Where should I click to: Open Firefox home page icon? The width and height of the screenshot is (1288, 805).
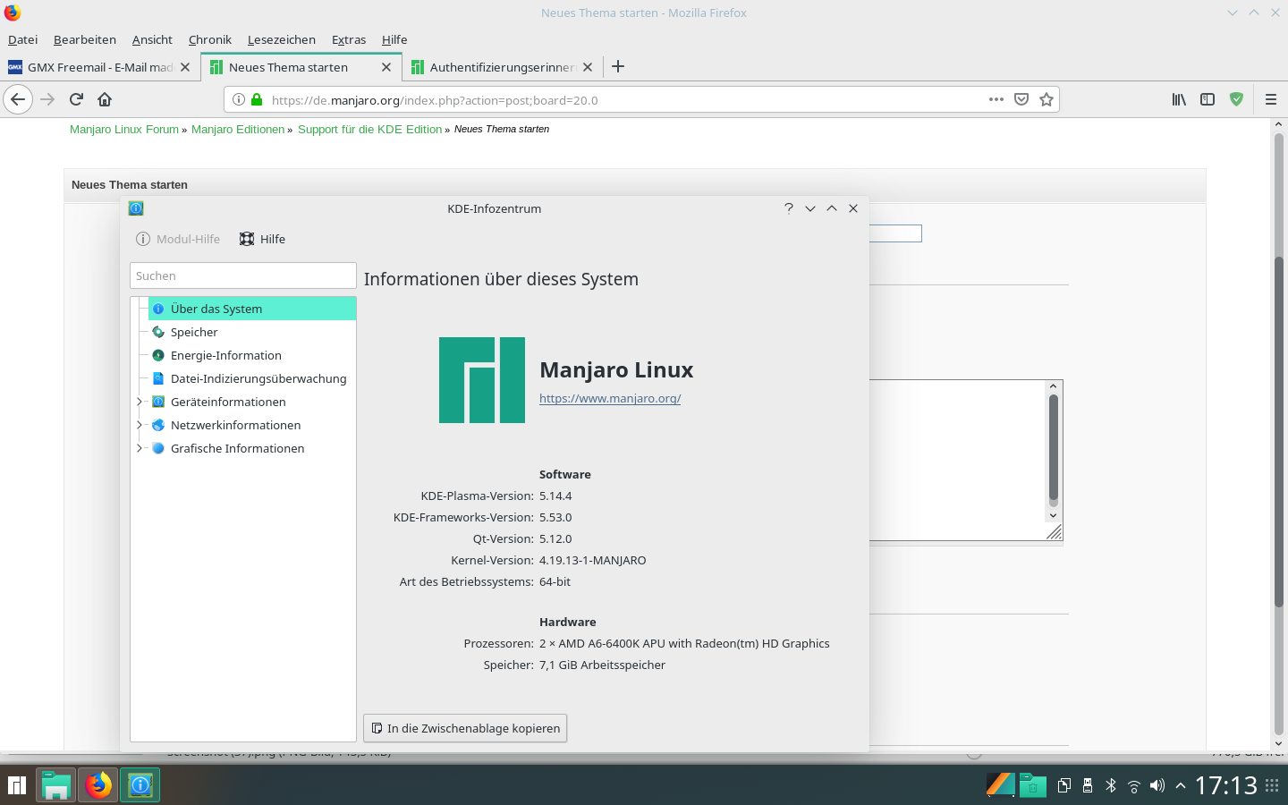[105, 99]
